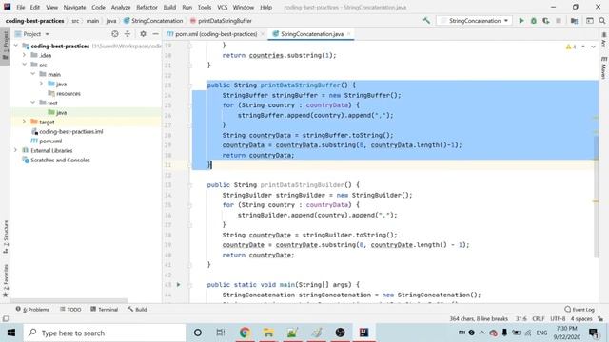The width and height of the screenshot is (609, 342).
Task: Run with coverage icon in toolbar
Action: click(x=545, y=21)
